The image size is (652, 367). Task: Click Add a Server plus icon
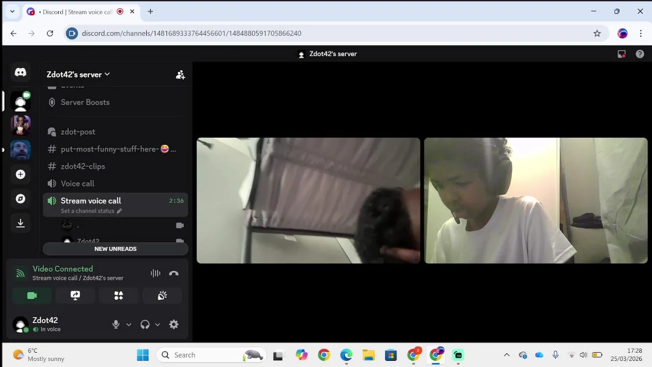pyautogui.click(x=20, y=174)
